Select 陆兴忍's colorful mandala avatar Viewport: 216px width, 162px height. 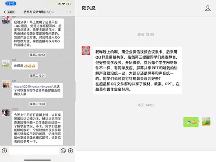[86, 51]
